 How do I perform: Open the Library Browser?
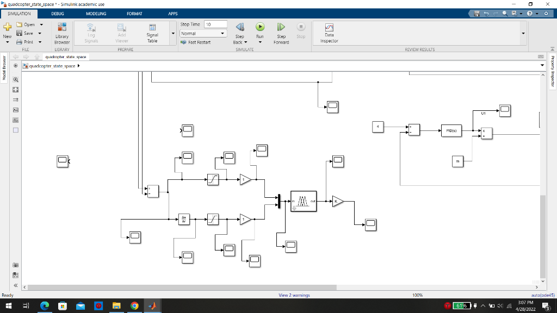point(61,32)
